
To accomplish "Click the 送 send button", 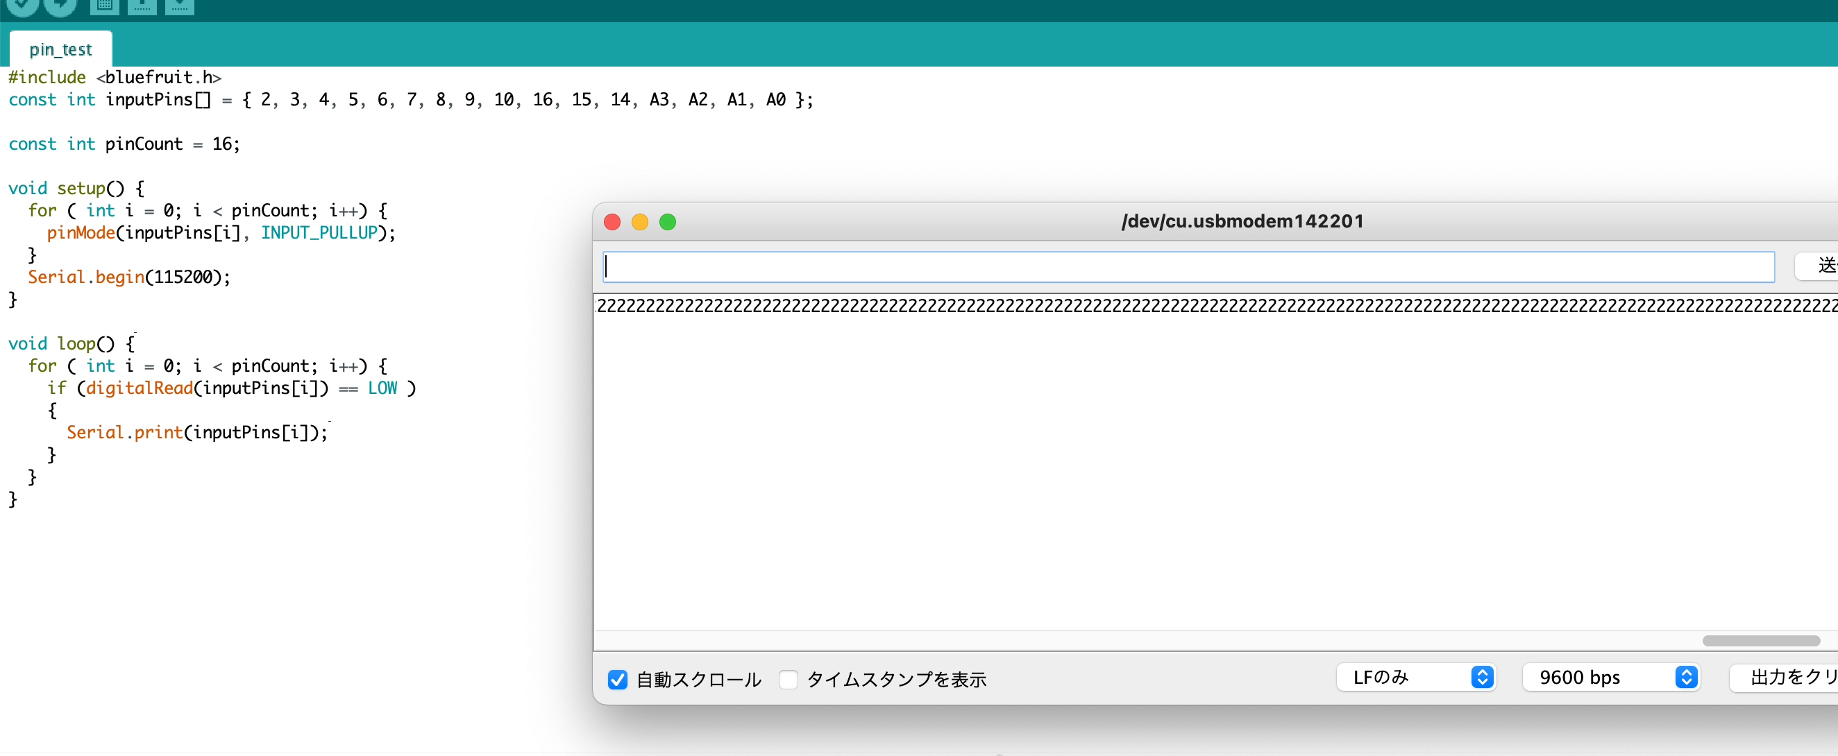I will [1816, 266].
